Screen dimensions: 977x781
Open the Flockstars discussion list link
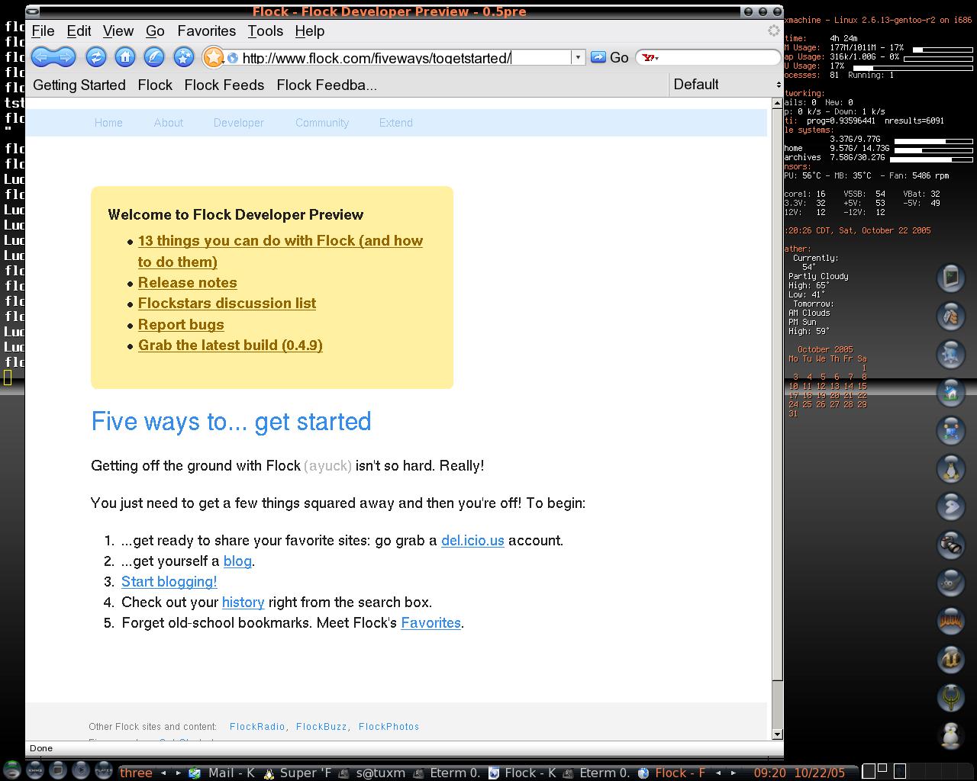click(x=227, y=304)
